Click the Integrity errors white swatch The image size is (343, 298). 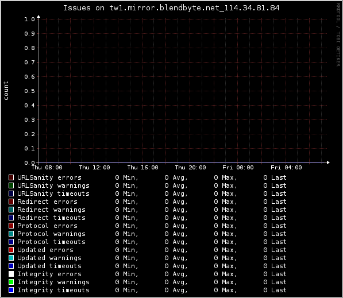point(11,274)
